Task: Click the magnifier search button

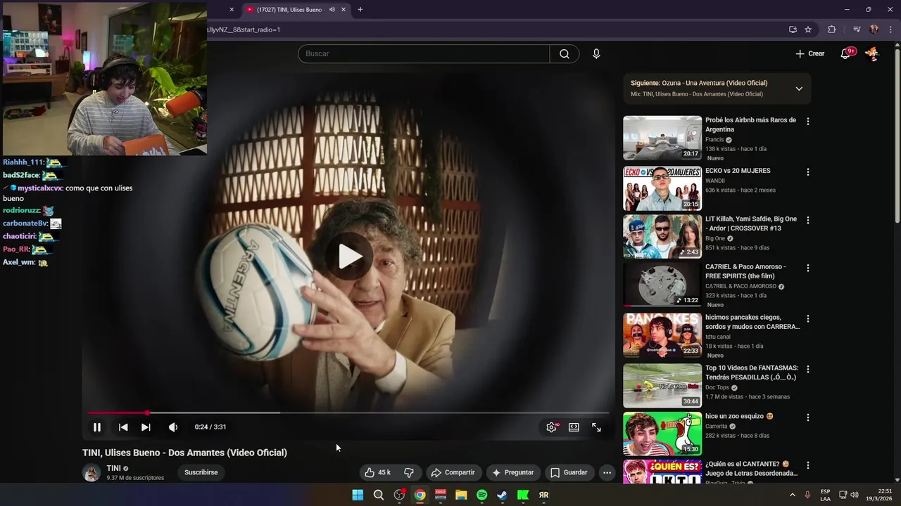Action: point(565,53)
